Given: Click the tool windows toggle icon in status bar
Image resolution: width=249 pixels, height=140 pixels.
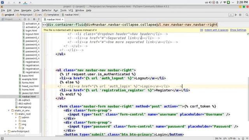Looking at the screenshot, I should [2, 138].
